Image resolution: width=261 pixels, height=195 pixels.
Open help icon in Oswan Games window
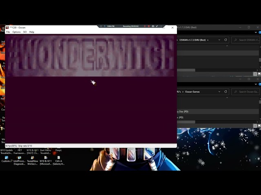(x=260, y=84)
